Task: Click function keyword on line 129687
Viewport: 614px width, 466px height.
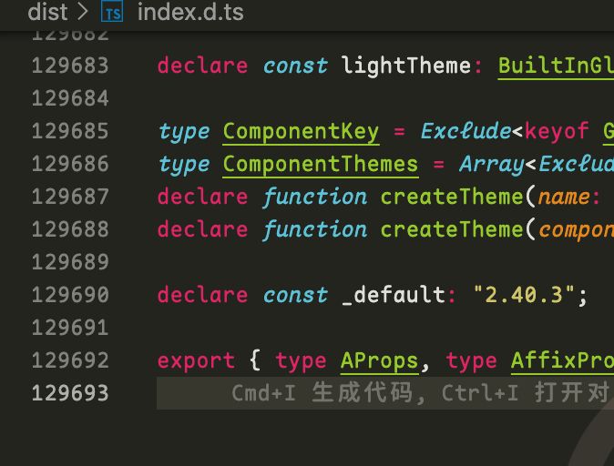Action: coord(315,197)
